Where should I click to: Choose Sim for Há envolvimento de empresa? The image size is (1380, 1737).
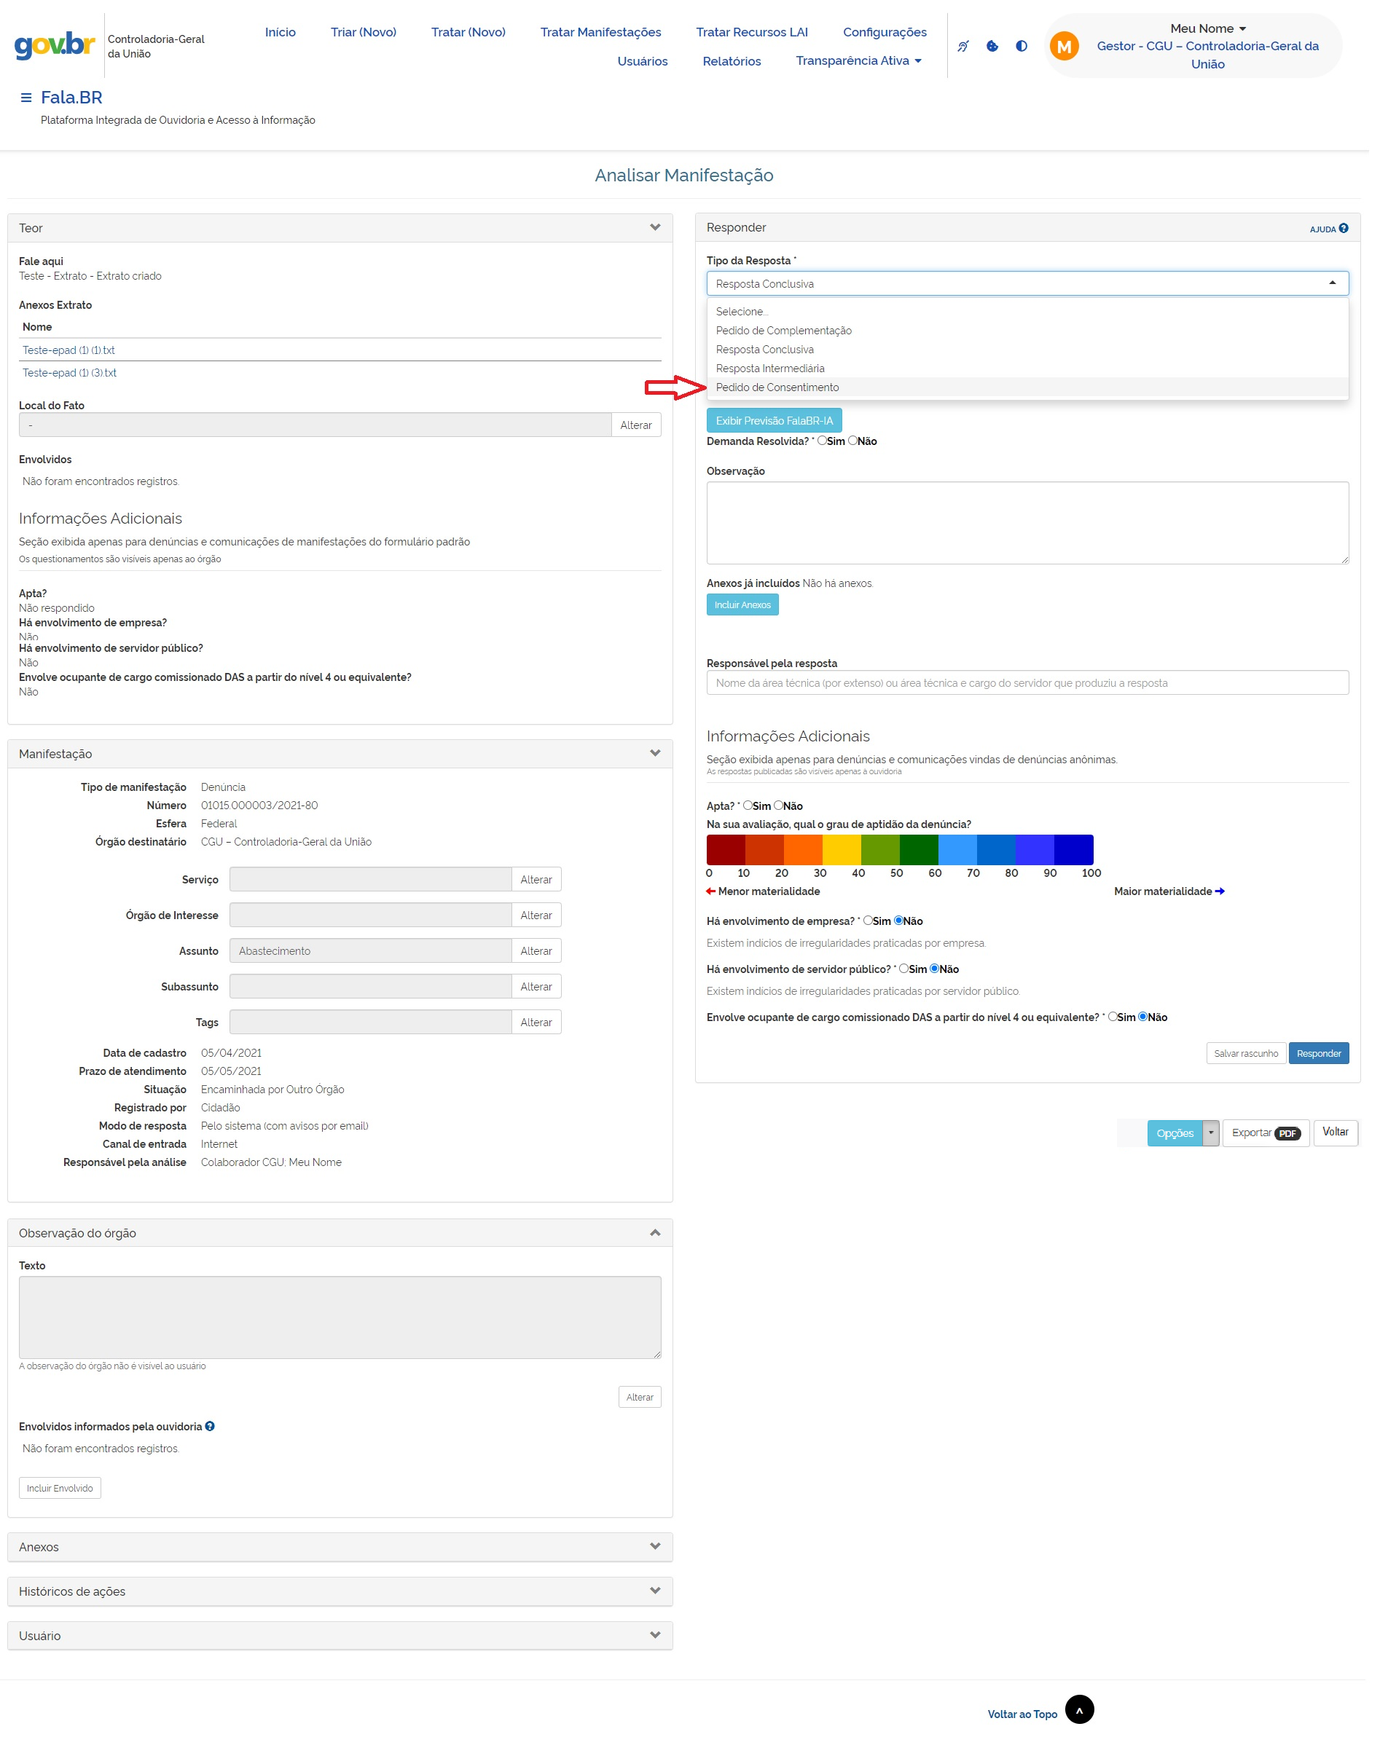tap(867, 920)
